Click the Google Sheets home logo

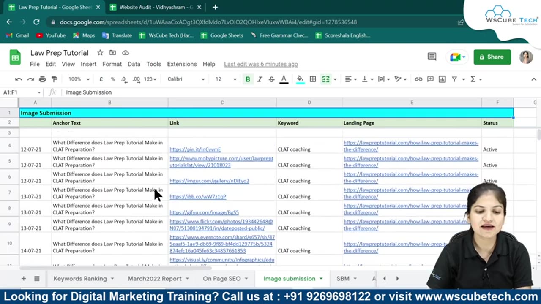tap(15, 57)
